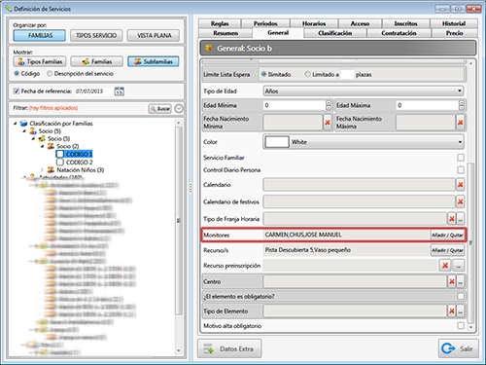Viewport: 486px width, 365px height.
Task: Enable Servicio Familiar checkbox
Action: [461, 158]
